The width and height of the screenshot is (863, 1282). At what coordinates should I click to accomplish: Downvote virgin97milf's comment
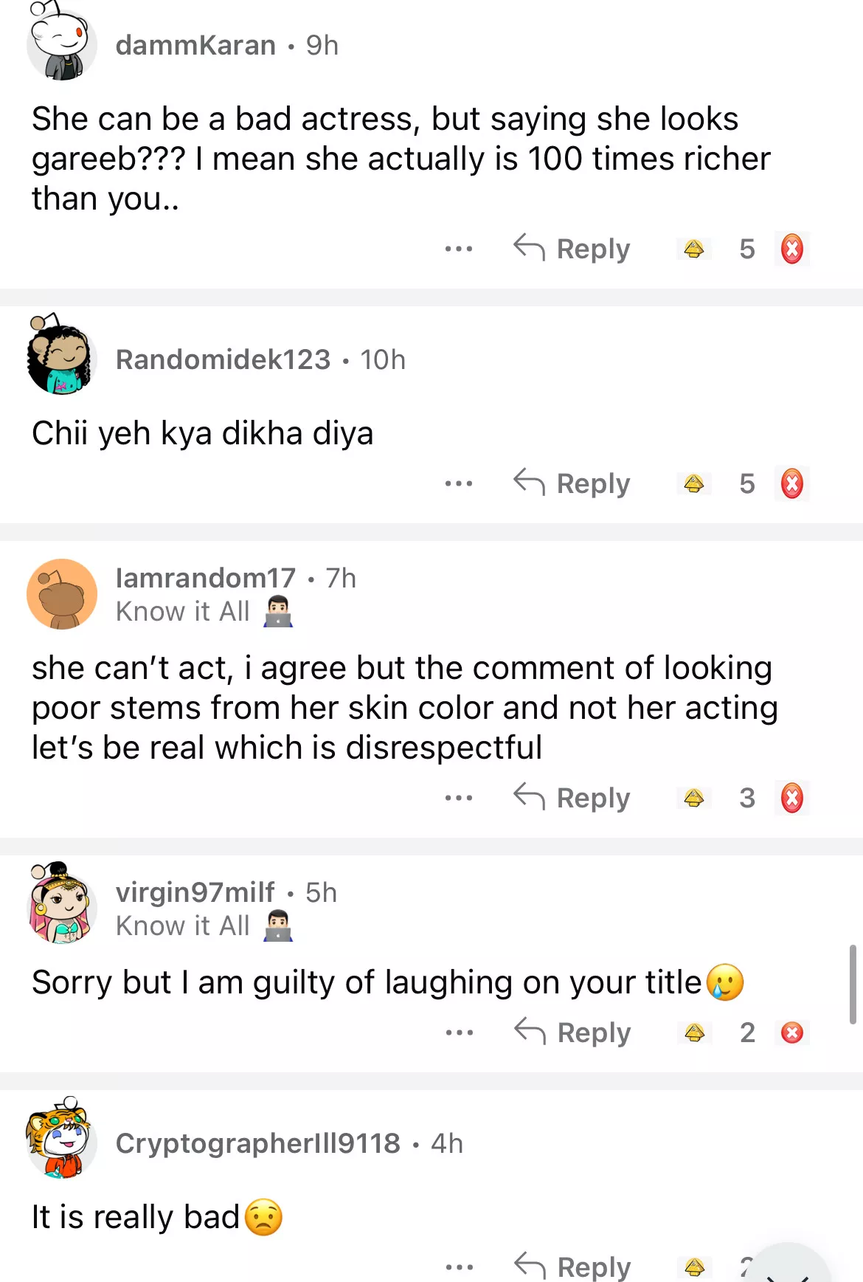(792, 1033)
